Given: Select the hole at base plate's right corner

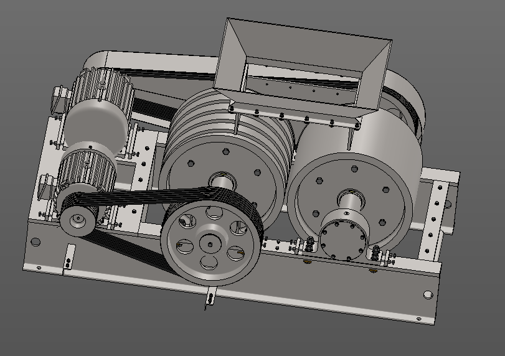Looking at the screenshot, I should point(427,294).
